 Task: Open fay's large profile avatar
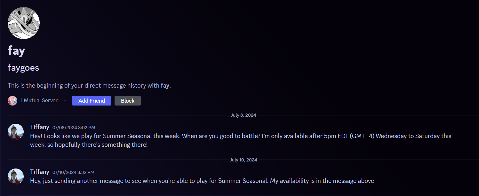point(24,23)
